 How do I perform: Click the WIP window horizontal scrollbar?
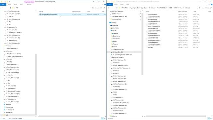[69, 116]
